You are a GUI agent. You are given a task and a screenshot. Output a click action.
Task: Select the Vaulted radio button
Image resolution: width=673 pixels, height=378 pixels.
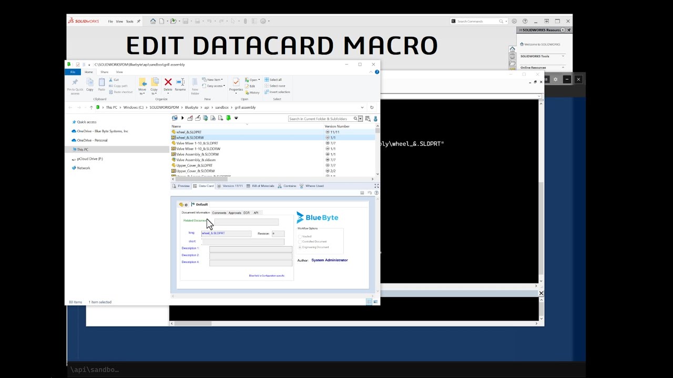[x=300, y=236]
